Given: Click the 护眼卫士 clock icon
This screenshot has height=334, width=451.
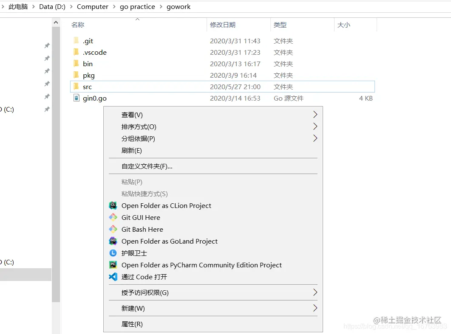Looking at the screenshot, I should click(x=113, y=253).
